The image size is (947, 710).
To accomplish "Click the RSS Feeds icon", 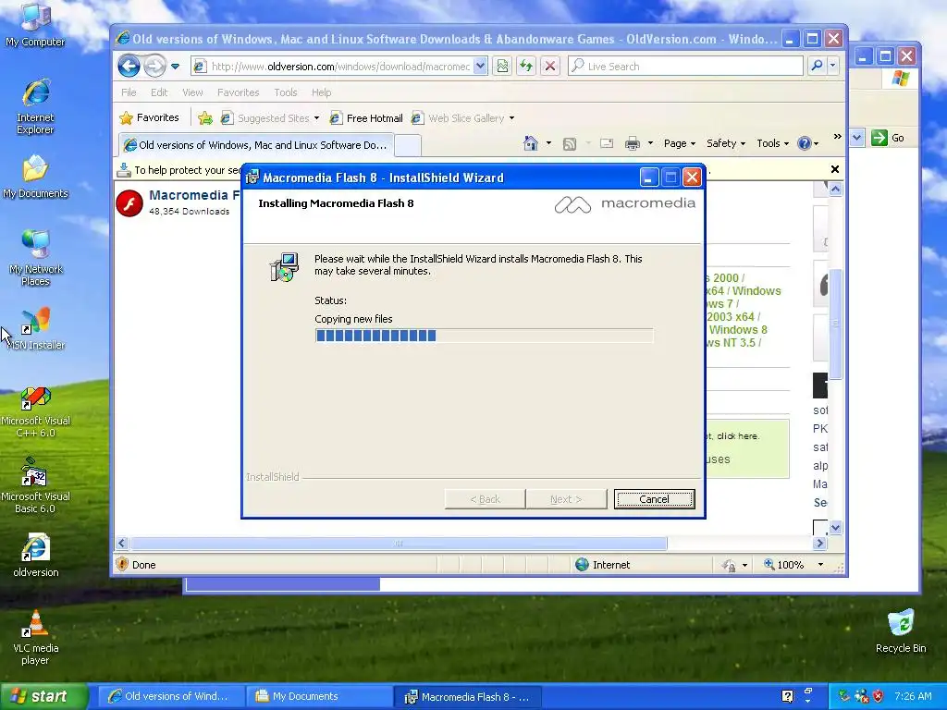I will click(x=569, y=143).
